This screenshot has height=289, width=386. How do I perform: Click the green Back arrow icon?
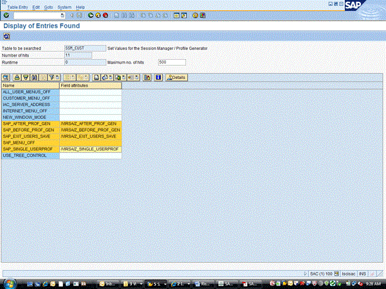pos(91,15)
